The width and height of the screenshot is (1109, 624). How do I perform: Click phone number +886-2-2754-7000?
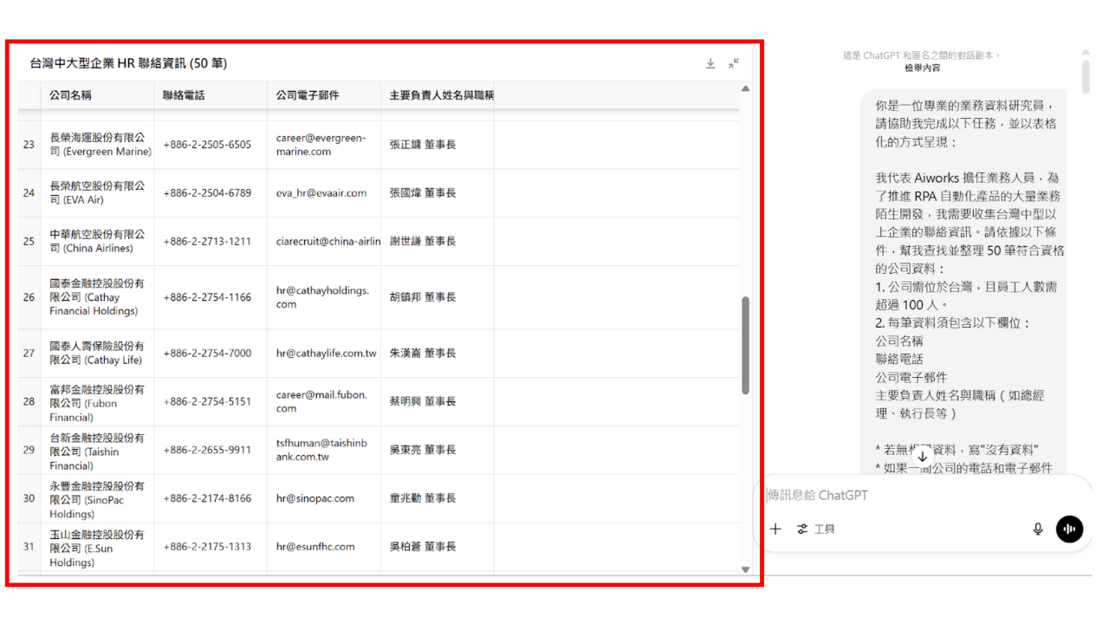coord(207,353)
